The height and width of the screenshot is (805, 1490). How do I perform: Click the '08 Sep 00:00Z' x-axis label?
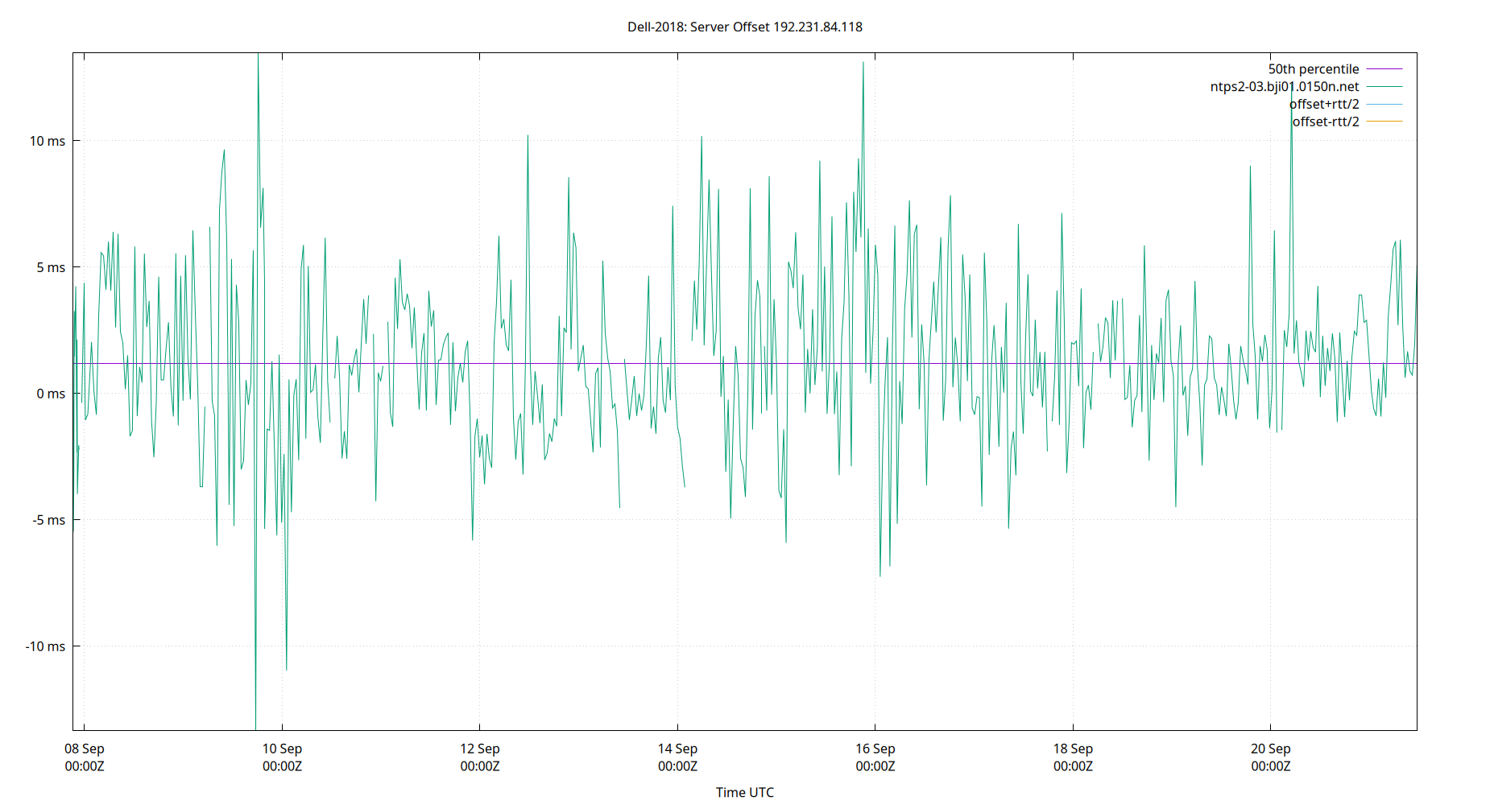[x=85, y=758]
